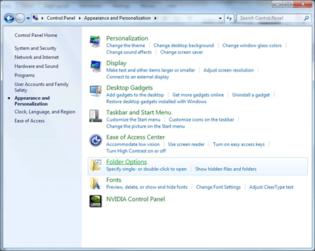Click the magnifier icon in search box

306,18
